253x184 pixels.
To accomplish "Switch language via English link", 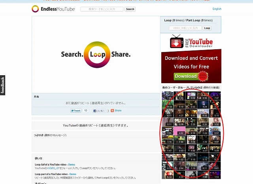I will (x=217, y=9).
